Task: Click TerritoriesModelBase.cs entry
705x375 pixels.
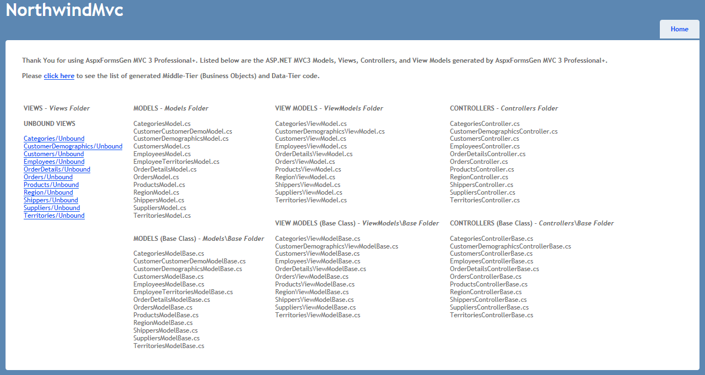Action: point(169,346)
